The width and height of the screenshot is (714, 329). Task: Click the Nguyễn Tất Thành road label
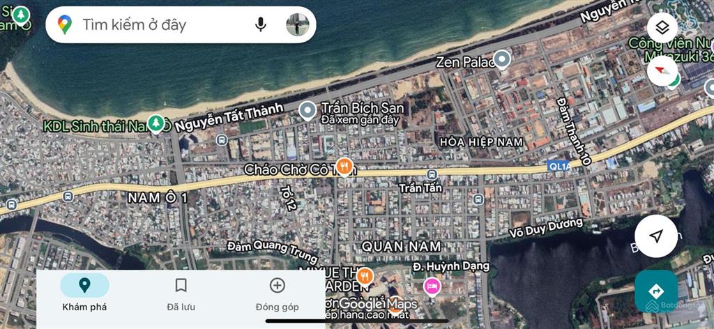[x=229, y=117]
